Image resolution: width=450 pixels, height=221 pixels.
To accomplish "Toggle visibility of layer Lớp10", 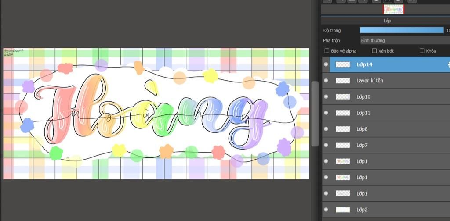I will 326,97.
